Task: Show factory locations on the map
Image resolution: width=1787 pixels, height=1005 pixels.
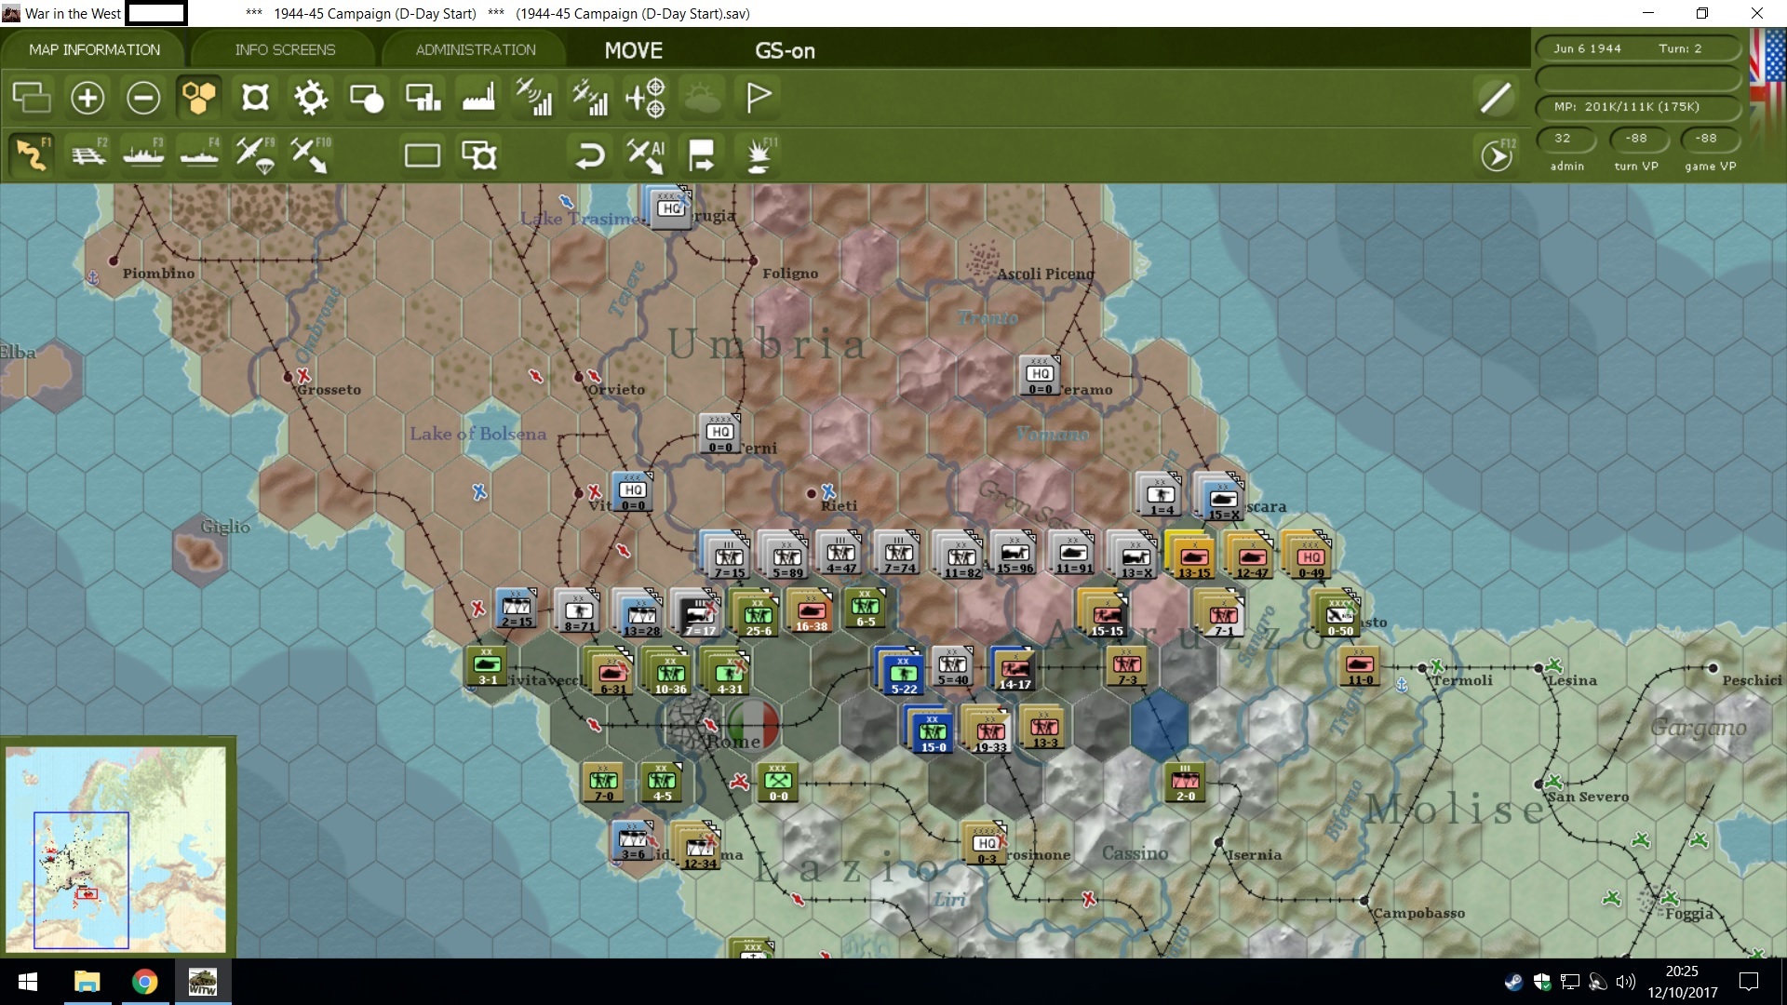Action: click(478, 97)
